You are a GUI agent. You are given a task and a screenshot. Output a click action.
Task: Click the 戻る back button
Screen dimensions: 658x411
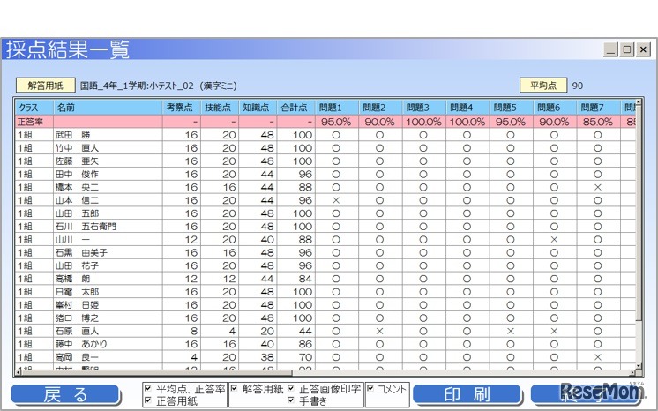tap(65, 394)
